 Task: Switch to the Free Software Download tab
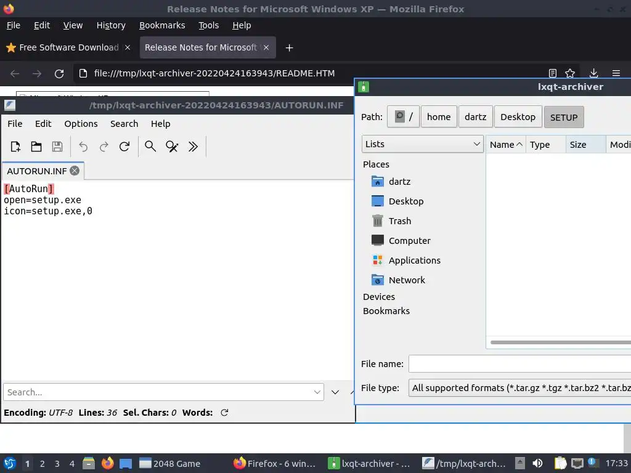(x=68, y=47)
